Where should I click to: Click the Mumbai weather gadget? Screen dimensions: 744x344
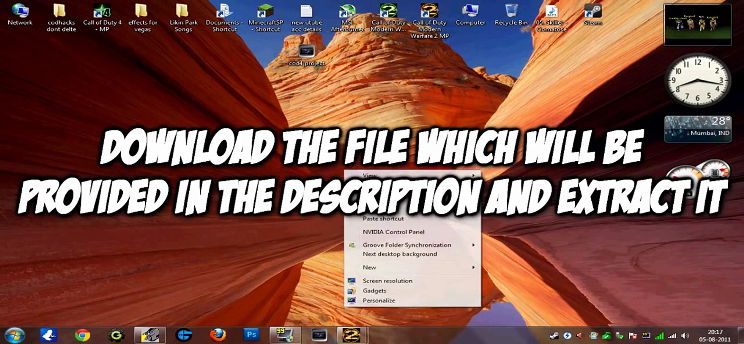[x=697, y=129]
